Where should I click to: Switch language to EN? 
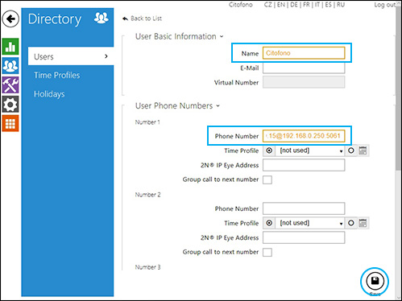click(x=281, y=5)
